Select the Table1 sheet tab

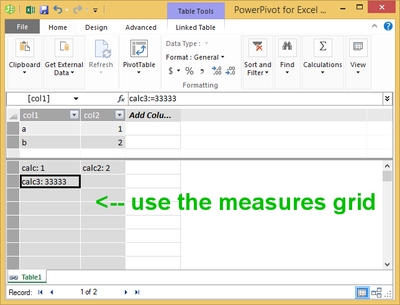point(27,277)
